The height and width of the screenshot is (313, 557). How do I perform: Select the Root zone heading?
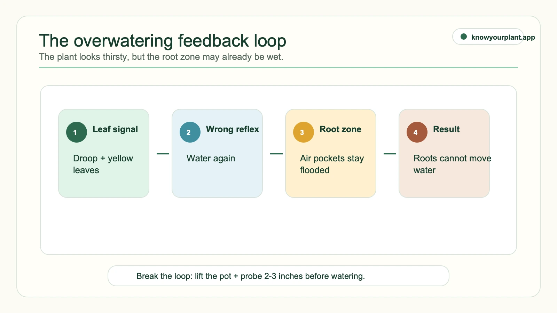[340, 129]
